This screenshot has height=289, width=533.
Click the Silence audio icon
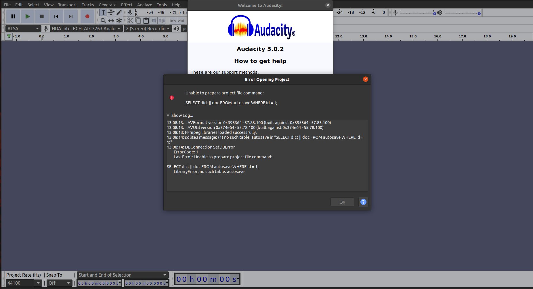[162, 20]
